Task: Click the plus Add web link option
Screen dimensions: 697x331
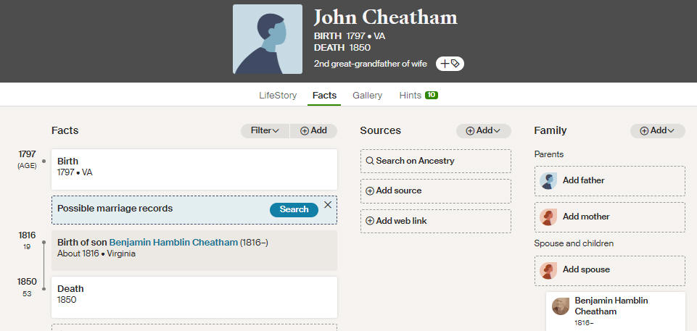Action: pos(436,221)
